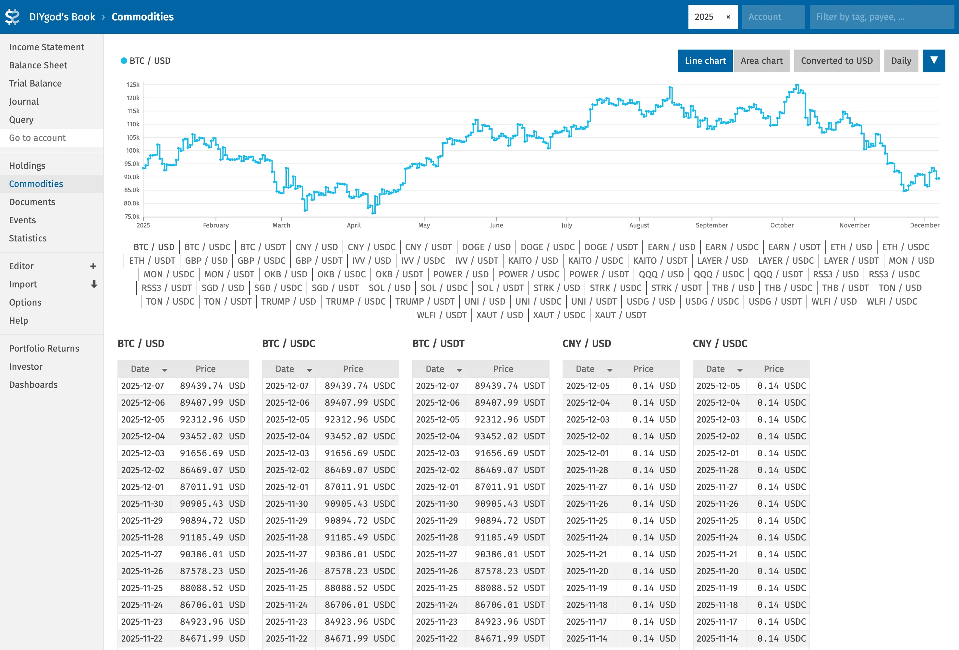This screenshot has height=650, width=959.
Task: Expand the chart options with the ▼ button
Action: coord(934,61)
